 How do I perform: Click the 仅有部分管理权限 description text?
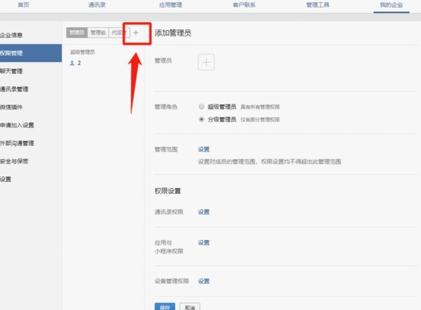point(260,120)
